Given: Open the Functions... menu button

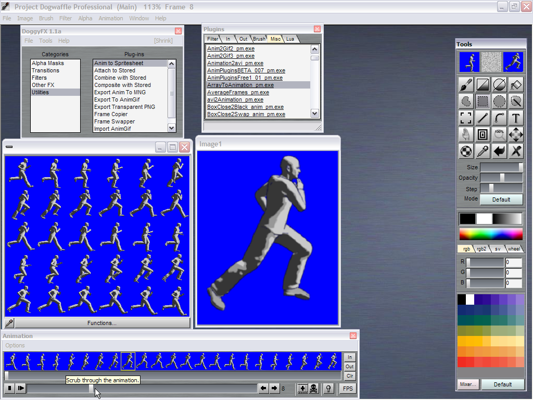Looking at the screenshot, I should 102,323.
